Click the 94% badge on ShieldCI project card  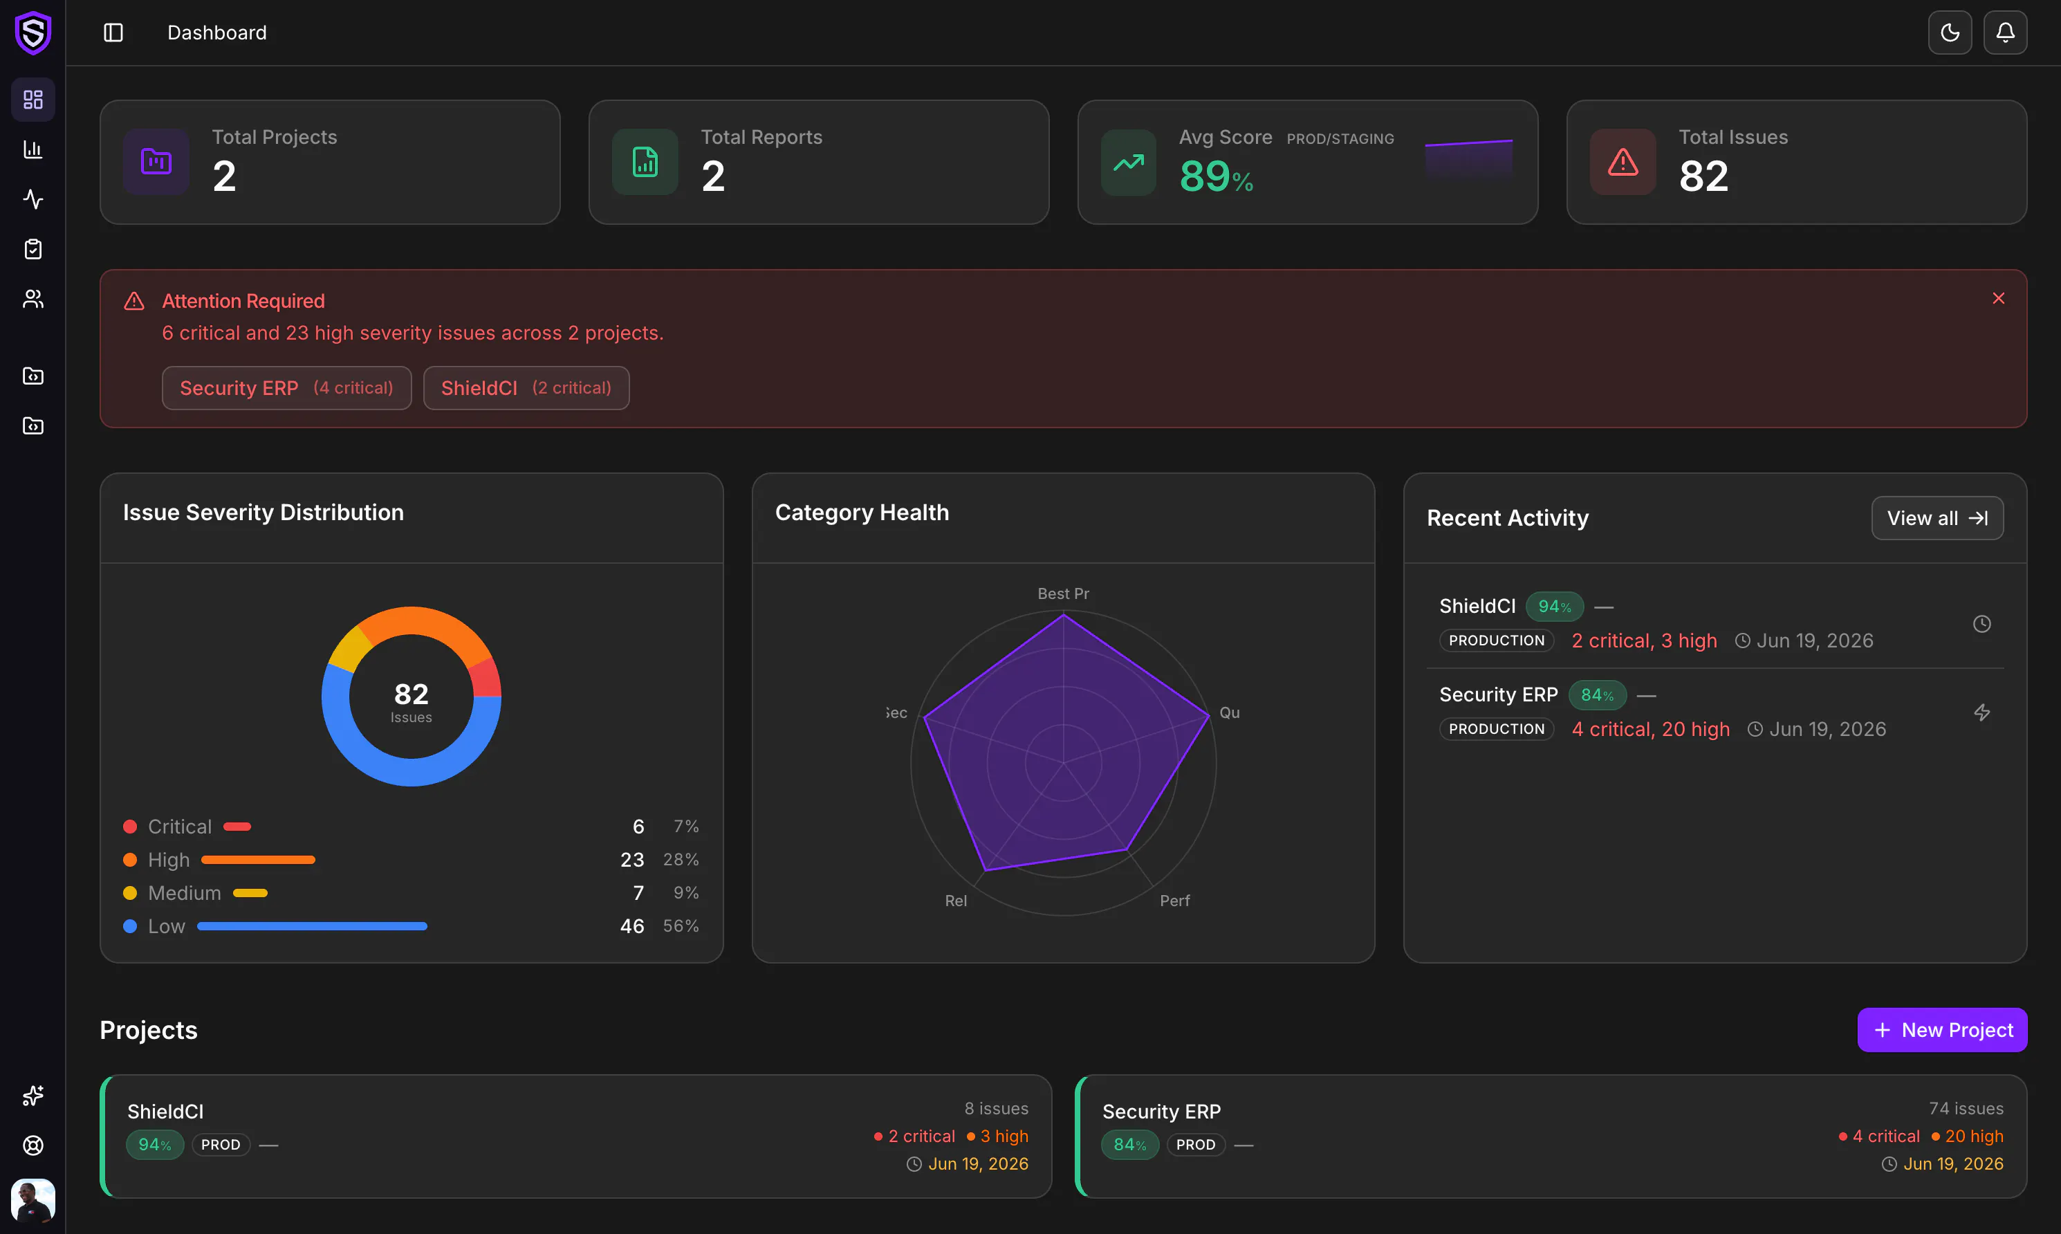155,1145
